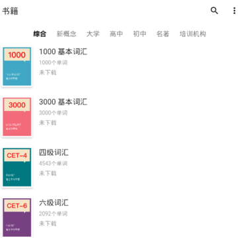The width and height of the screenshot is (238, 238).
Task: Open the 高中 tab
Action: 116,34
